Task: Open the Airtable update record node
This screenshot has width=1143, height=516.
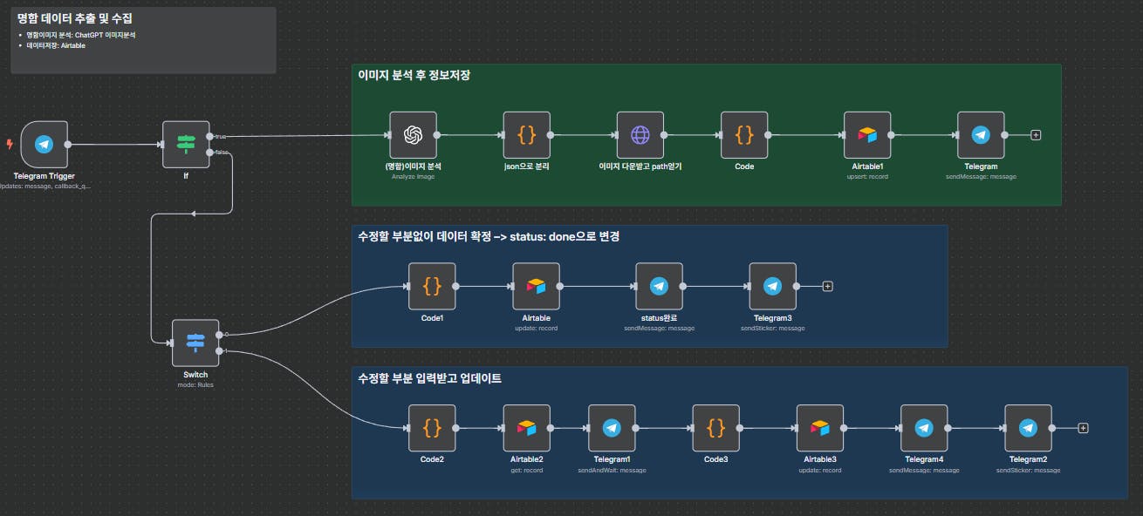Action: click(536, 286)
